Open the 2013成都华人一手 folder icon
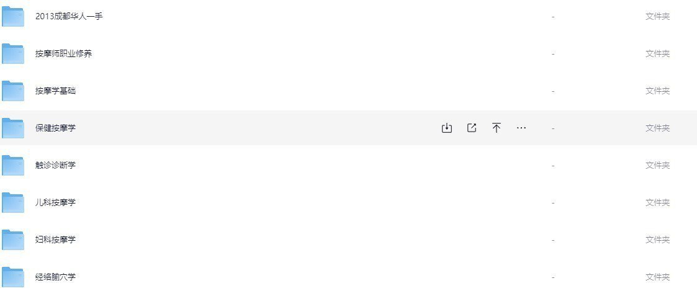 coord(13,17)
